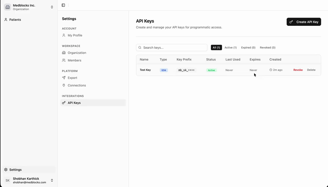328x187 pixels.
Task: Click the Patients person icon
Action: tap(6, 20)
